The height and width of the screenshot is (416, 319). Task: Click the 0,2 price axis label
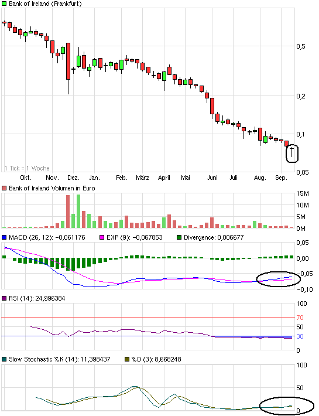[x=301, y=96]
